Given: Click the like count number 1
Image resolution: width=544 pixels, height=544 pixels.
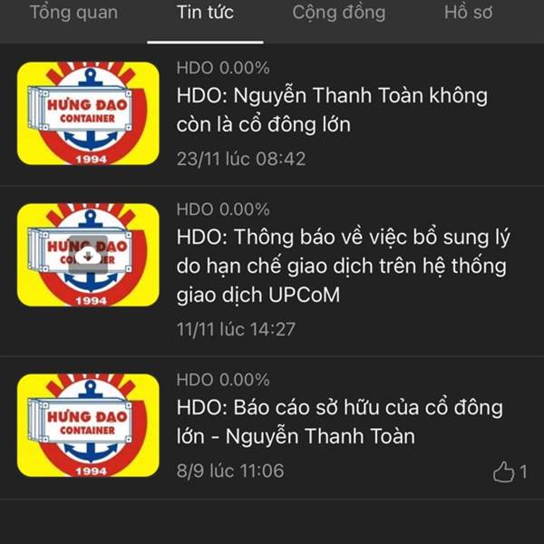Looking at the screenshot, I should [523, 471].
